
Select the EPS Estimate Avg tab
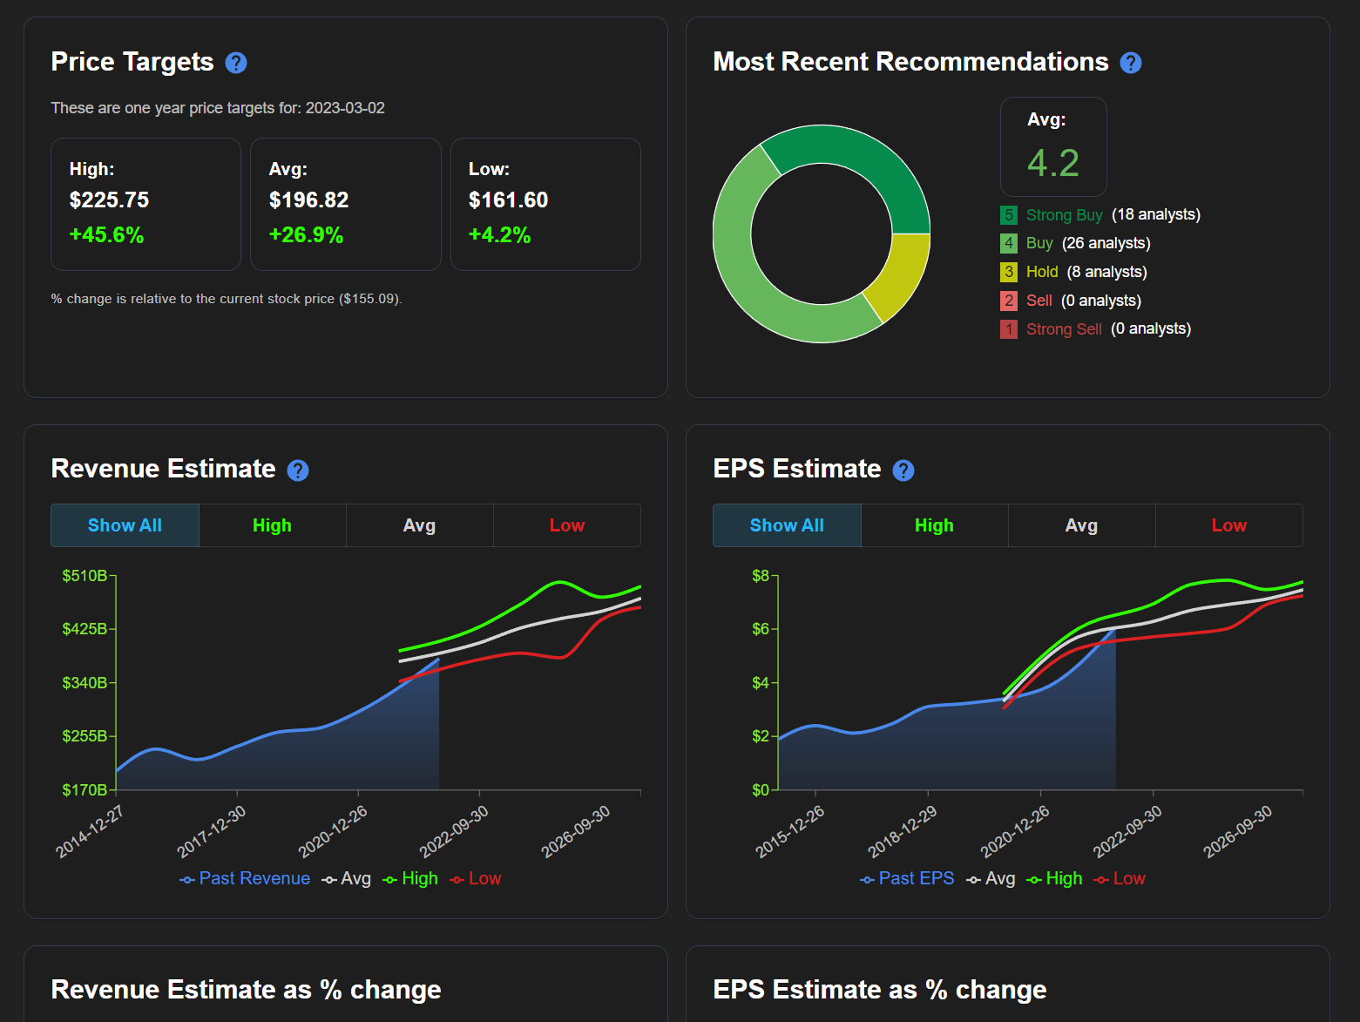point(1081,525)
